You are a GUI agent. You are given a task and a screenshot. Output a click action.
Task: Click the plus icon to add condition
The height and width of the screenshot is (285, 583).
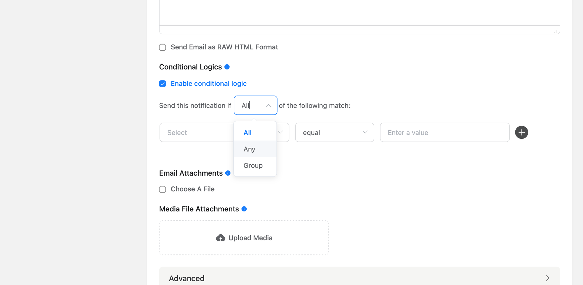[521, 132]
